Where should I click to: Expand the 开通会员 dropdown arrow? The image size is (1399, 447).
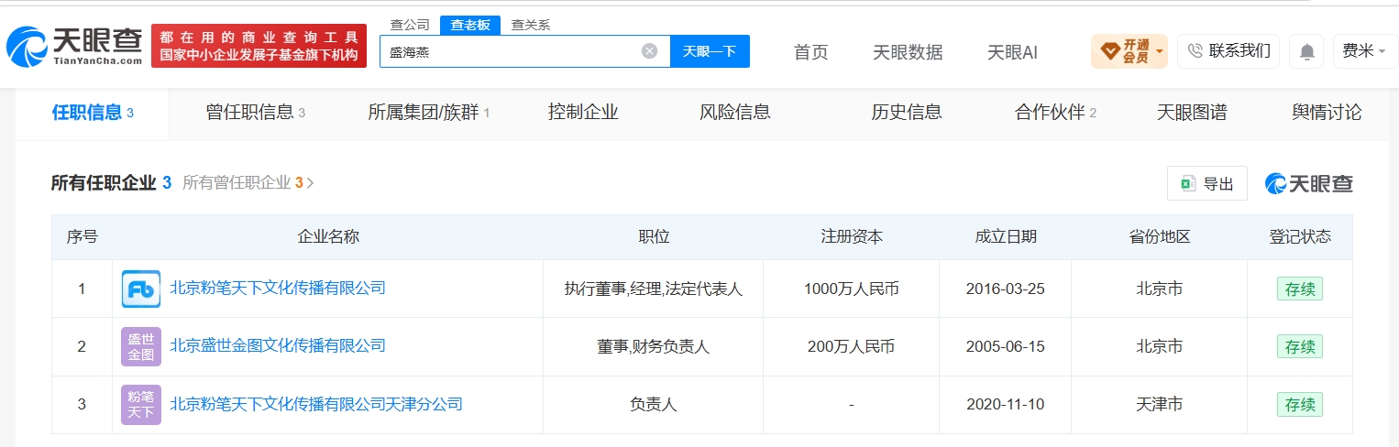[x=1160, y=51]
